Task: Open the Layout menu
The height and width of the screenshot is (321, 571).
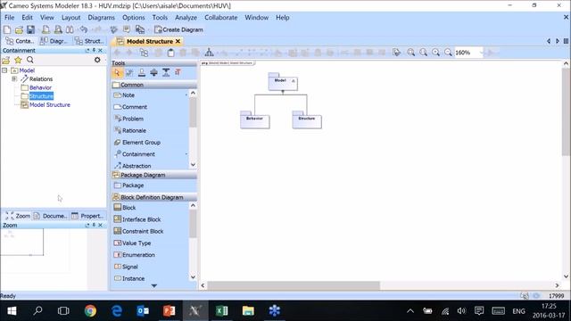Action: click(70, 18)
